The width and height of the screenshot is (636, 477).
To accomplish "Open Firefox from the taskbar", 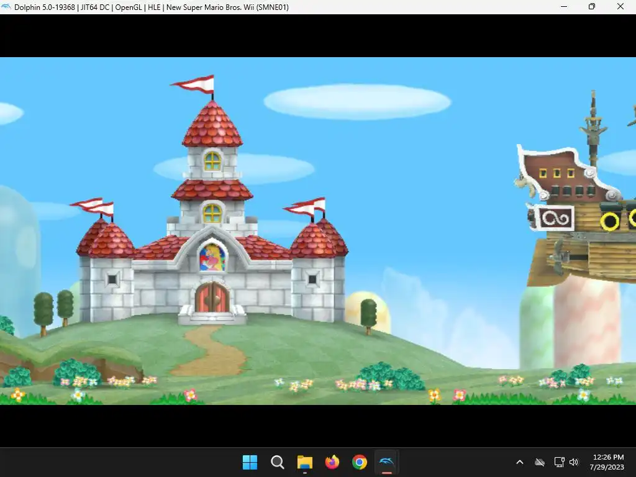I will [332, 462].
